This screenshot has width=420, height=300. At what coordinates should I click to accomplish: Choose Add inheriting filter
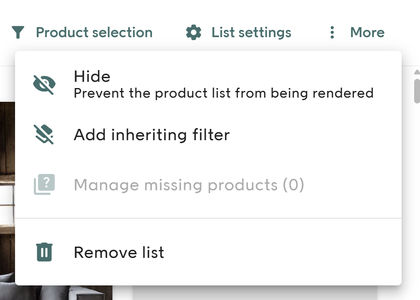(152, 135)
